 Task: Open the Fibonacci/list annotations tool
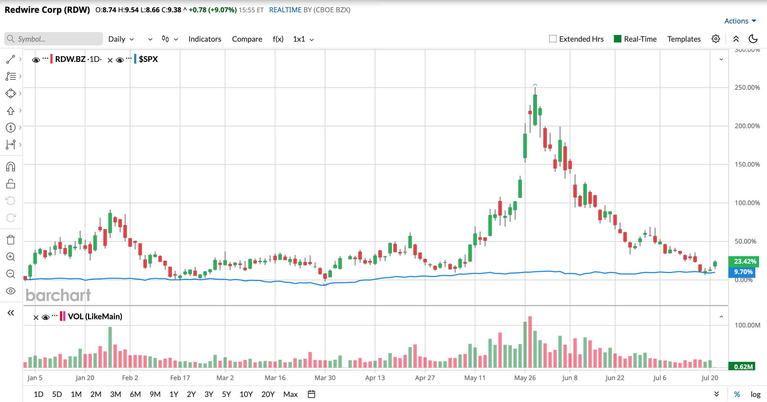pyautogui.click(x=10, y=76)
